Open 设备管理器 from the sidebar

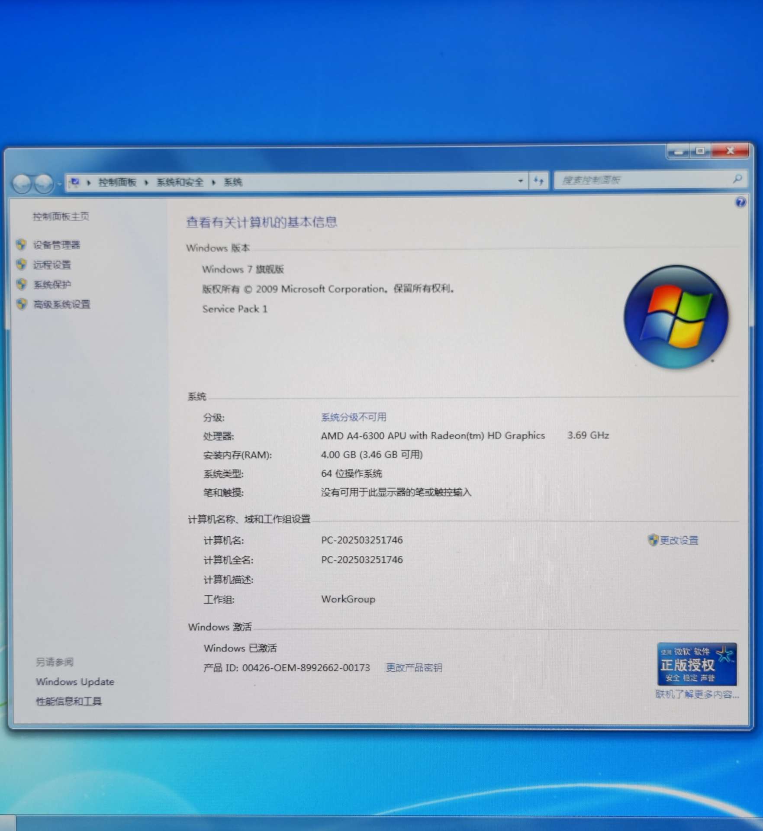(x=57, y=245)
